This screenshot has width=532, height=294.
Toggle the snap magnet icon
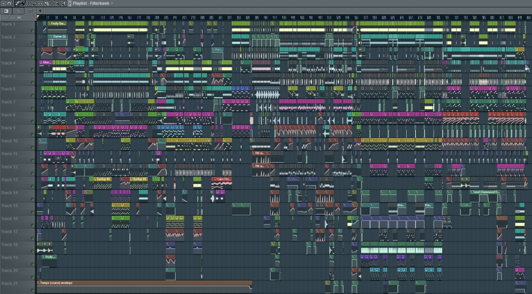[9, 4]
